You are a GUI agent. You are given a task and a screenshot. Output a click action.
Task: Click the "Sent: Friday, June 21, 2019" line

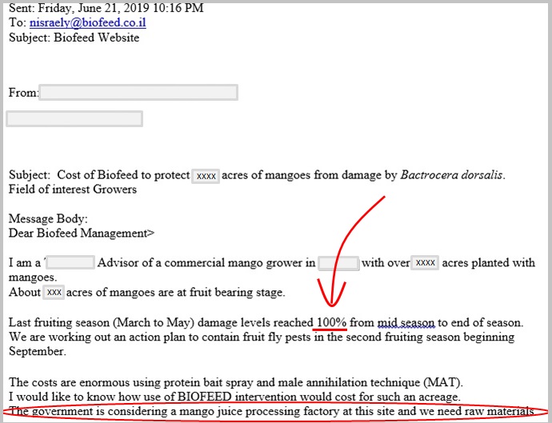coord(106,8)
